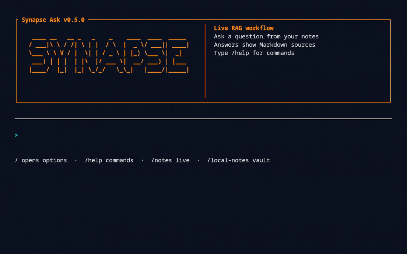
Task: Click 'Ask a question from your notes' line
Action: (x=266, y=36)
